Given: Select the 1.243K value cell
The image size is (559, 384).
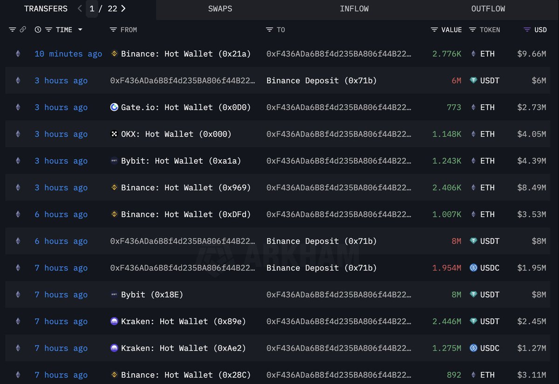Looking at the screenshot, I should point(447,161).
